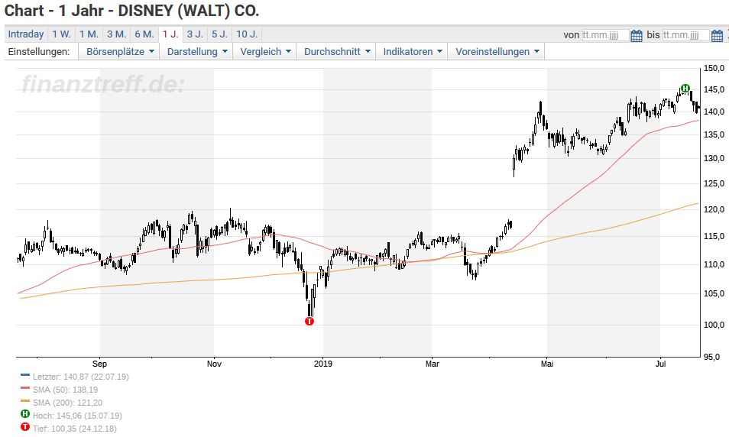Switch to the Intraday timeframe tab
729x437 pixels.
(26, 34)
